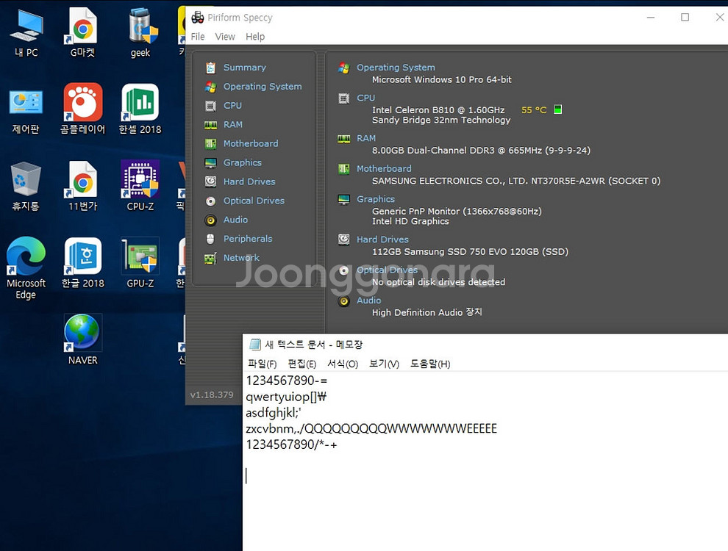This screenshot has height=551, width=728.
Task: Open the Operating System heading link in summary
Action: [396, 68]
